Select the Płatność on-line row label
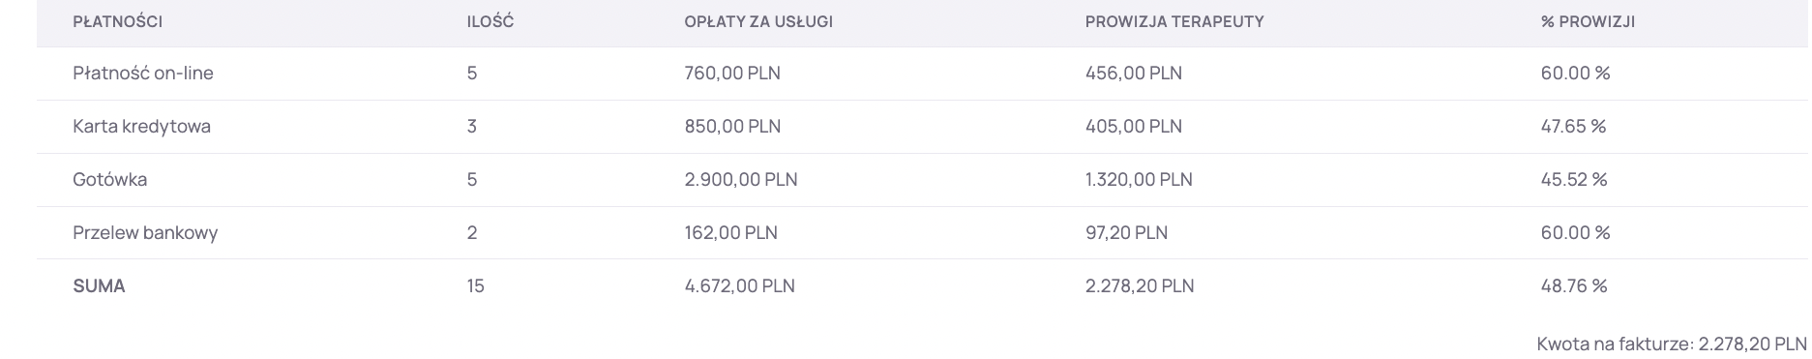 click(143, 73)
